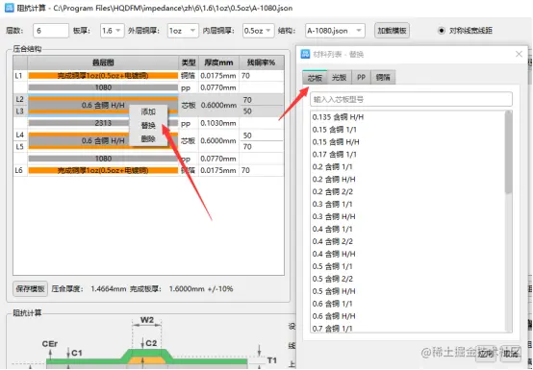533x370 pixels.
Task: Select 0.6 含铜 1/1 in material list
Action: [333, 304]
